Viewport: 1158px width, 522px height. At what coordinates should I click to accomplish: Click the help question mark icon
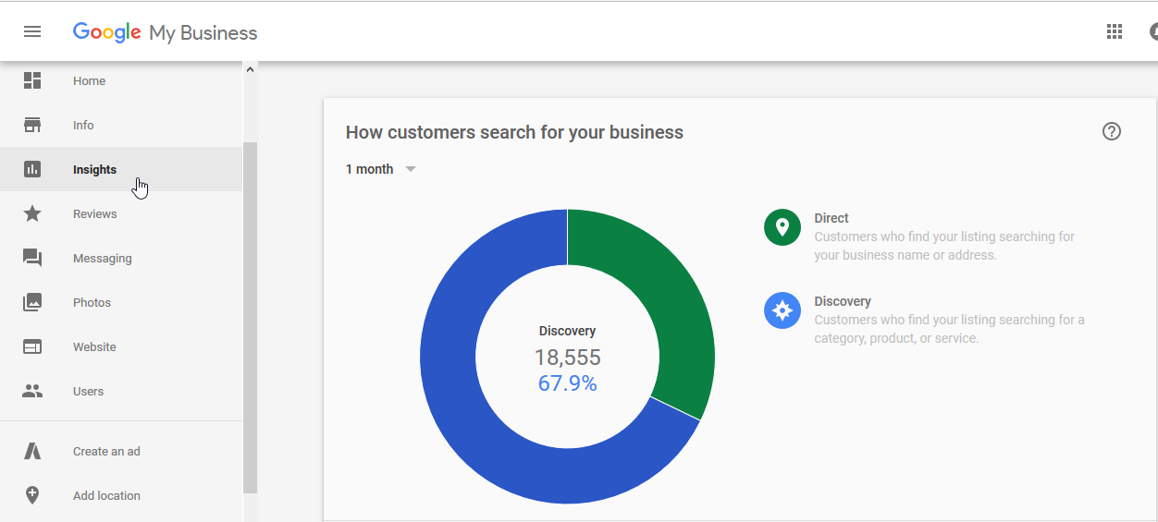(x=1112, y=131)
